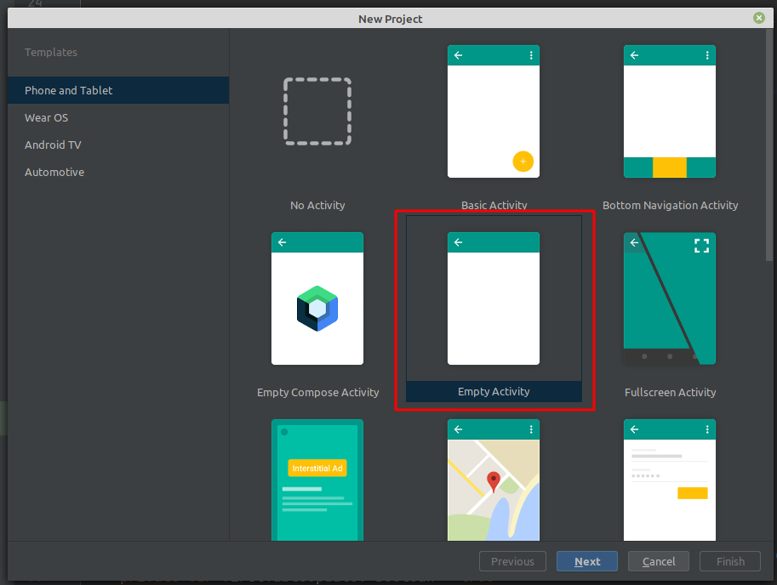Select the Empty Compose Activity template
The height and width of the screenshot is (585, 777).
(317, 298)
